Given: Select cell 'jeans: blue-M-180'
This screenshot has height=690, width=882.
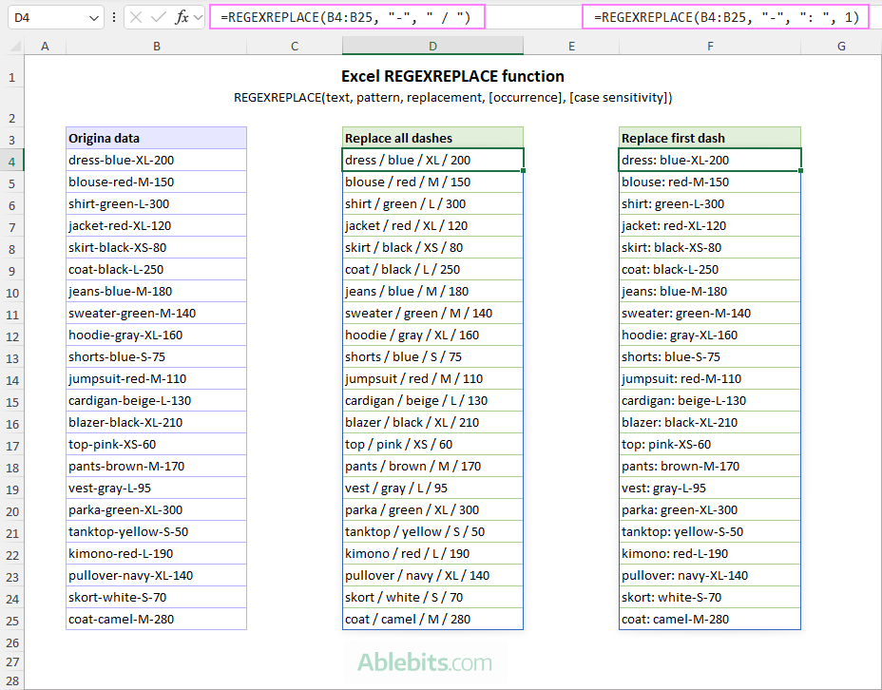Looking at the screenshot, I should [710, 291].
